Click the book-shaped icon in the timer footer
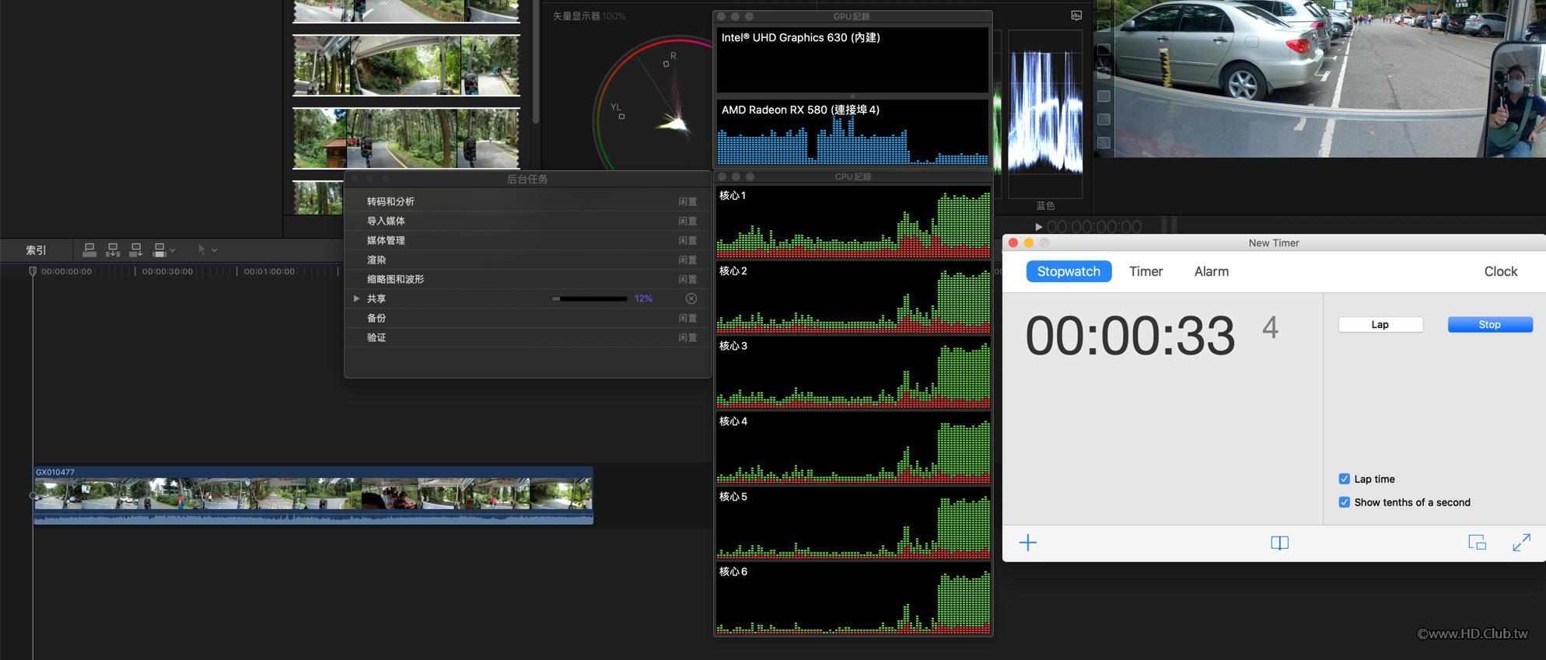Viewport: 1546px width, 660px height. (x=1279, y=543)
